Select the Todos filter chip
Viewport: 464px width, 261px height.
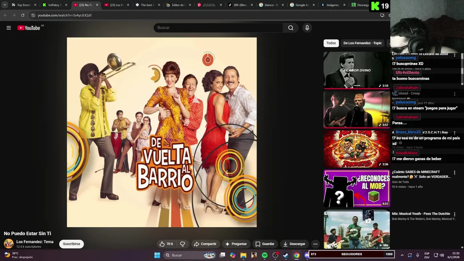click(x=331, y=43)
